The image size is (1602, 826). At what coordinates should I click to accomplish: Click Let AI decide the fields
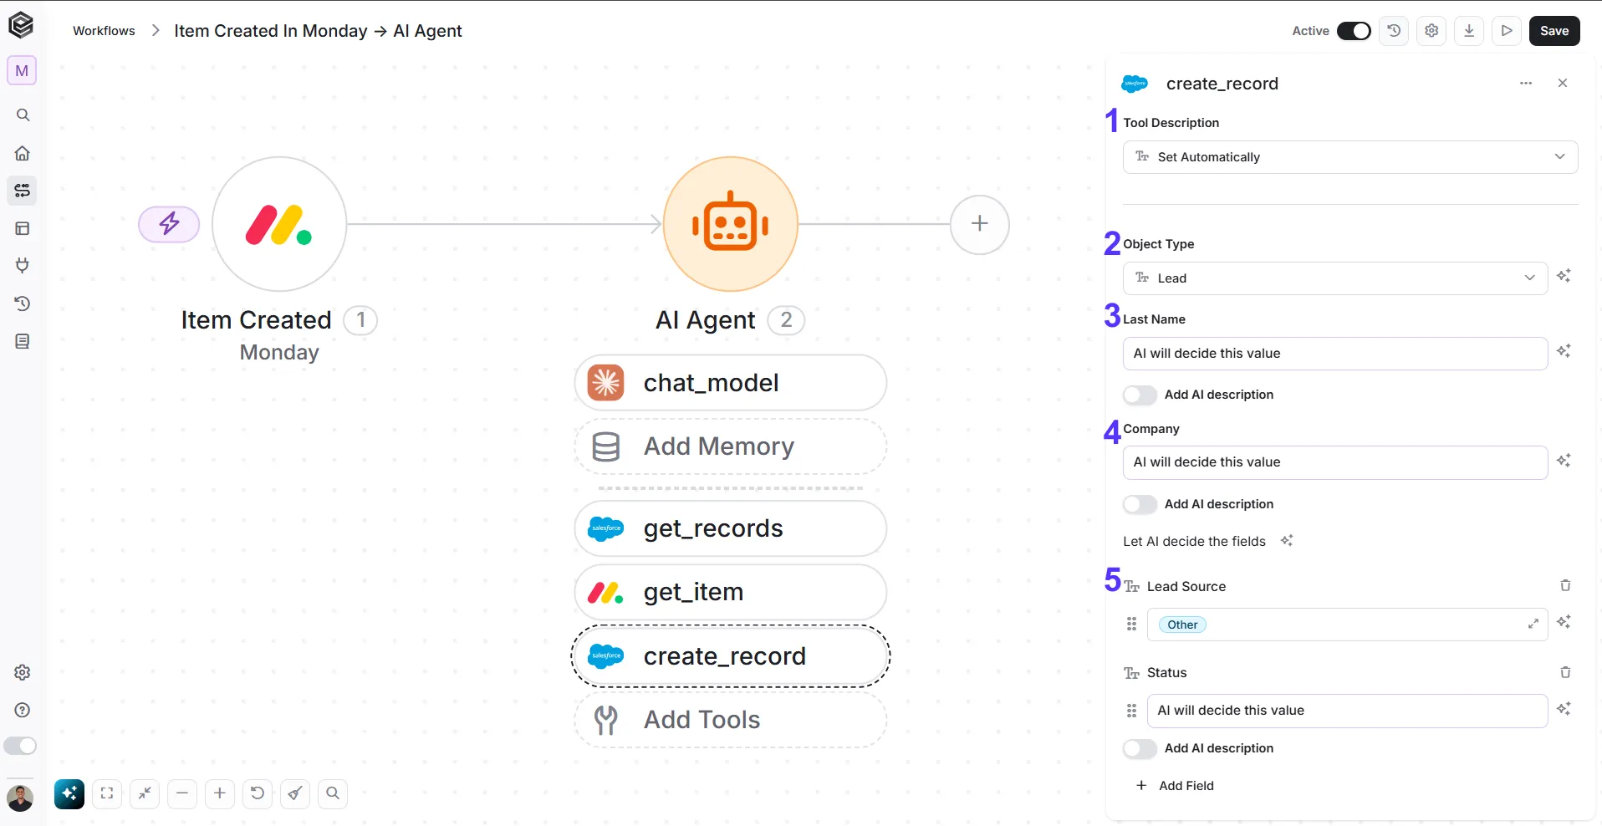point(1207,542)
